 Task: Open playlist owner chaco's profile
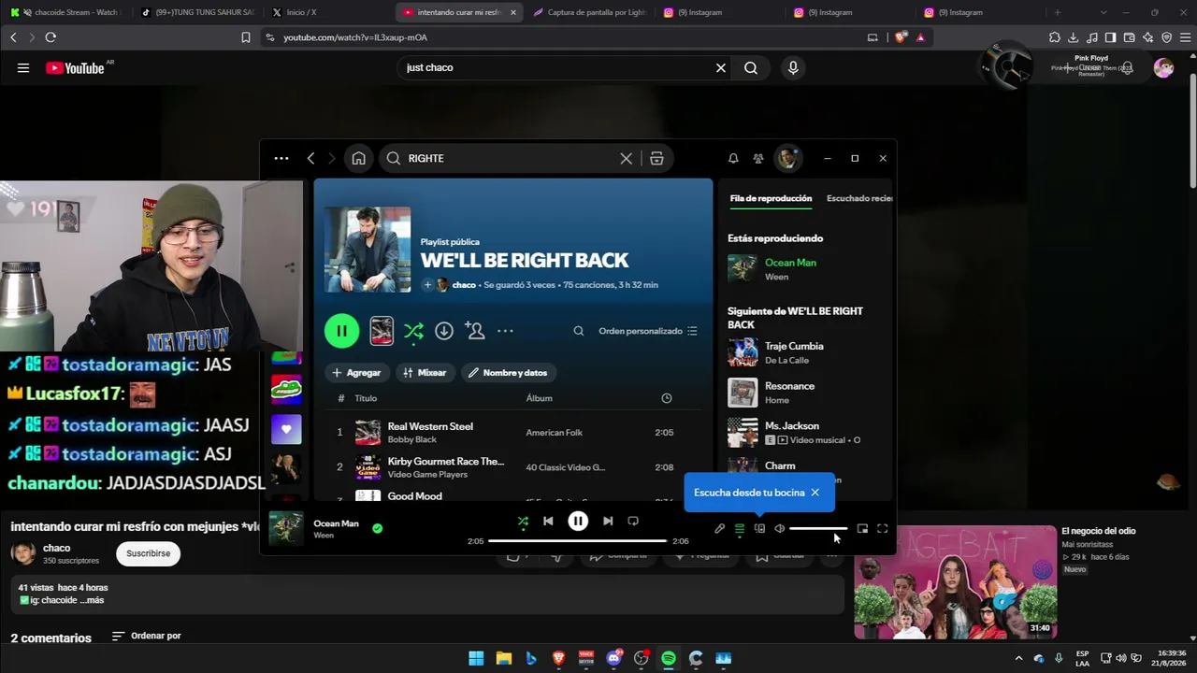(x=464, y=285)
